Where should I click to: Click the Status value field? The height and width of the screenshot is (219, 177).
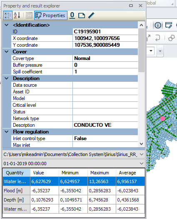(105, 112)
